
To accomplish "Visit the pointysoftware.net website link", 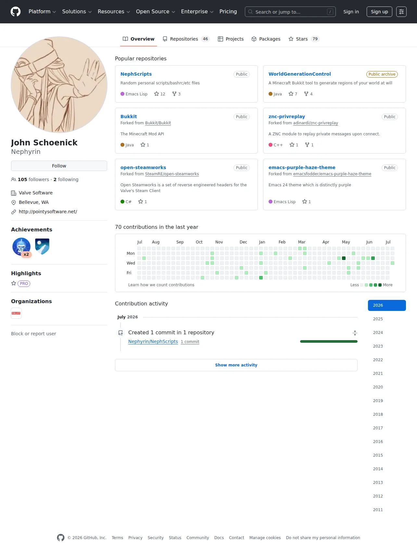I will pos(48,212).
